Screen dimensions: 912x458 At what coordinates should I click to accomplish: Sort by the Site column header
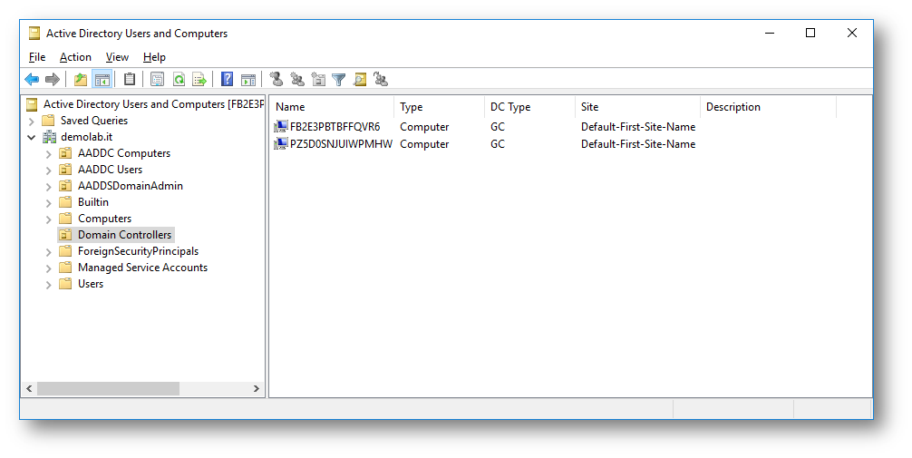[x=638, y=107]
